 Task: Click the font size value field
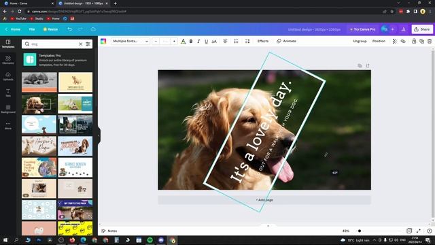tap(164, 41)
